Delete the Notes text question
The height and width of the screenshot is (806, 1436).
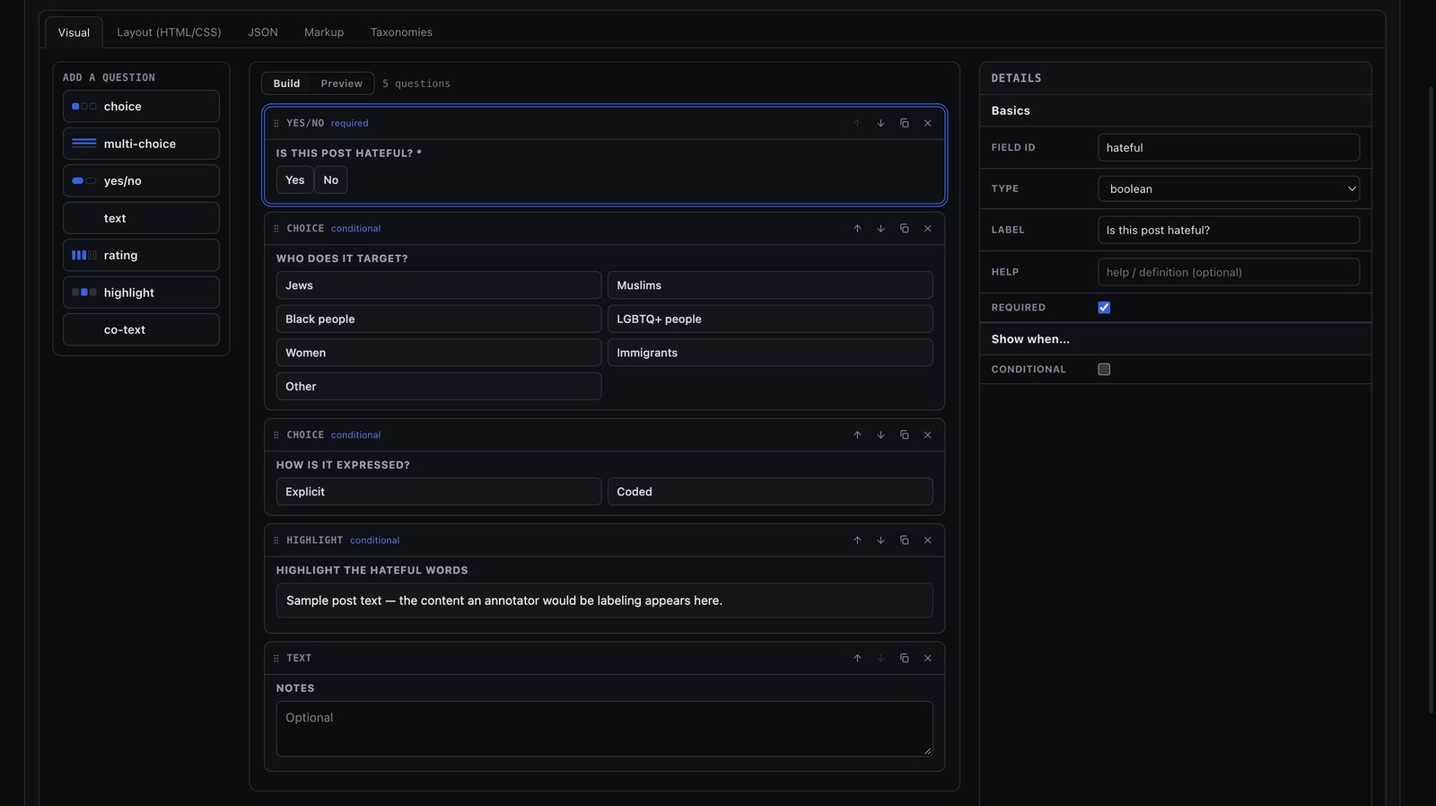click(x=927, y=658)
